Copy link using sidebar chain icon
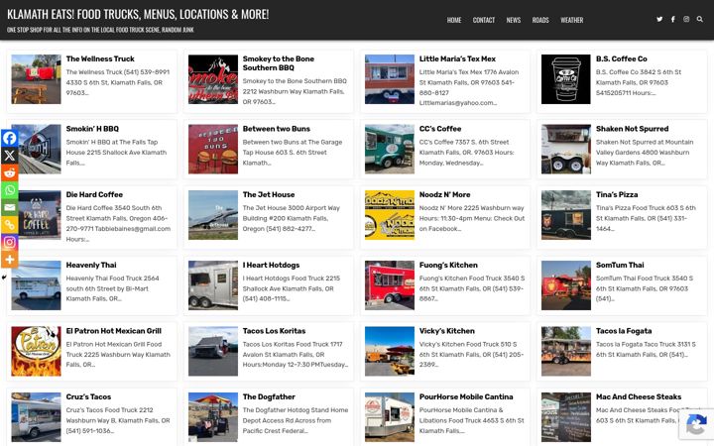 10,224
